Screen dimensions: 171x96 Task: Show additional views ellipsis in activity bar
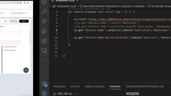tap(44, 61)
